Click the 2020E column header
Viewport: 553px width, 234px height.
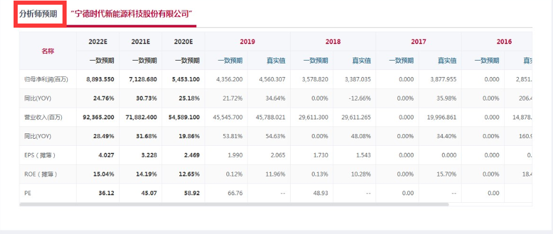tap(183, 42)
